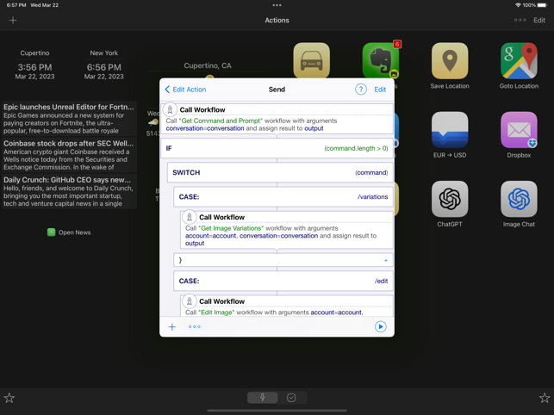This screenshot has width=554, height=415.
Task: Tap the Wi-Fi icon in the status bar
Action: click(x=518, y=5)
